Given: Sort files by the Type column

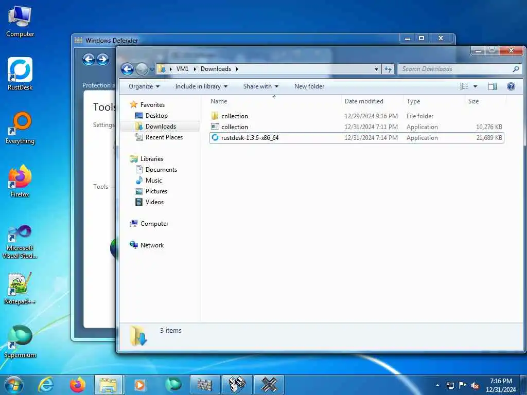Looking at the screenshot, I should coord(434,101).
